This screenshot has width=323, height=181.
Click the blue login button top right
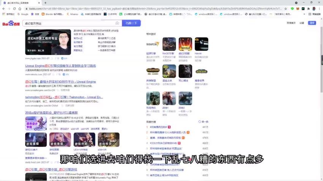point(312,23)
